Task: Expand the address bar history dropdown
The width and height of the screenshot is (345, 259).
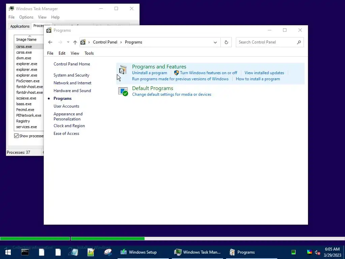Action: pyautogui.click(x=215, y=42)
